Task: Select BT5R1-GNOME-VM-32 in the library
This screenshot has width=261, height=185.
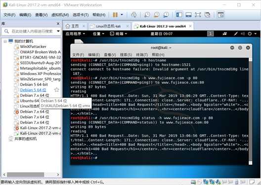Action: point(40,57)
